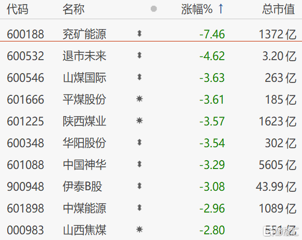
Task: Select stock code 601666
Action: 25,100
